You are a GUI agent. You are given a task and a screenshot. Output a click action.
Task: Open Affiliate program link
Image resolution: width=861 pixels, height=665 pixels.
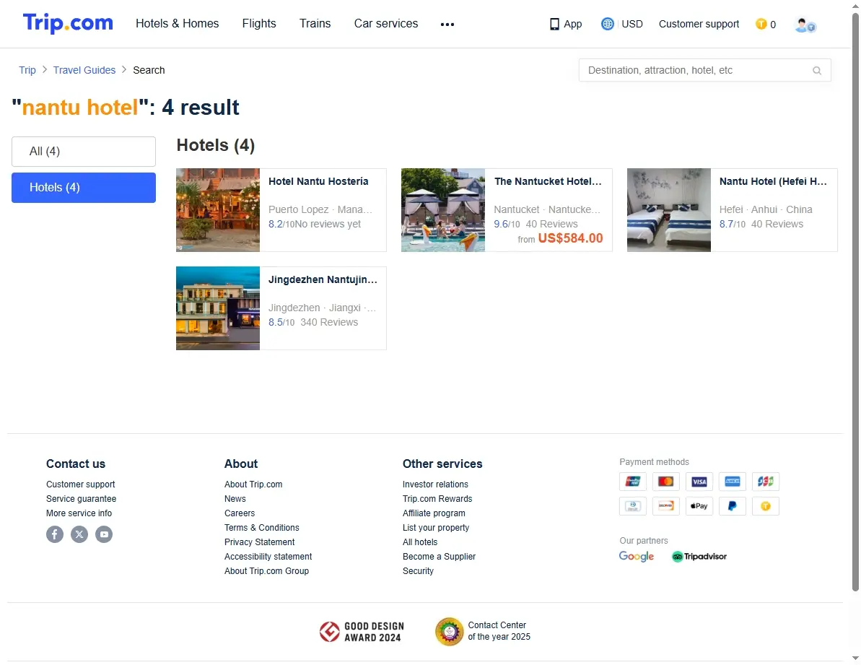[434, 513]
